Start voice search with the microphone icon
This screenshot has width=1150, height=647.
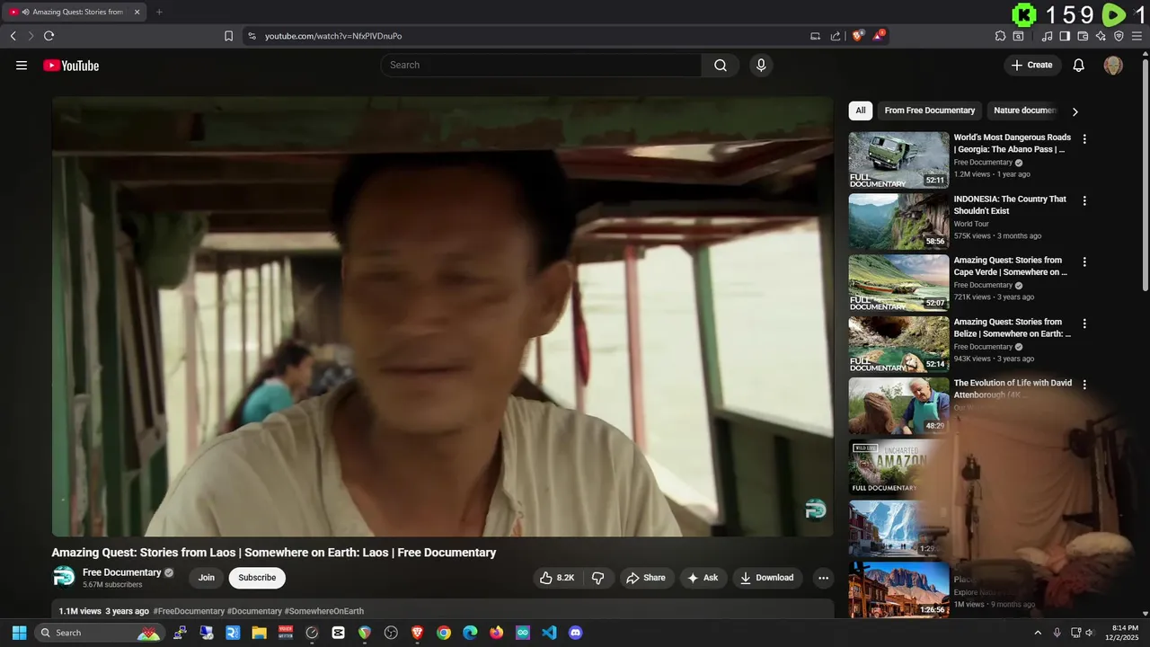(x=761, y=65)
